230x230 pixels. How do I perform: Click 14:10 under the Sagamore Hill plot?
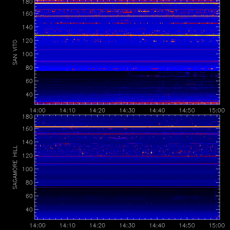click(68, 225)
